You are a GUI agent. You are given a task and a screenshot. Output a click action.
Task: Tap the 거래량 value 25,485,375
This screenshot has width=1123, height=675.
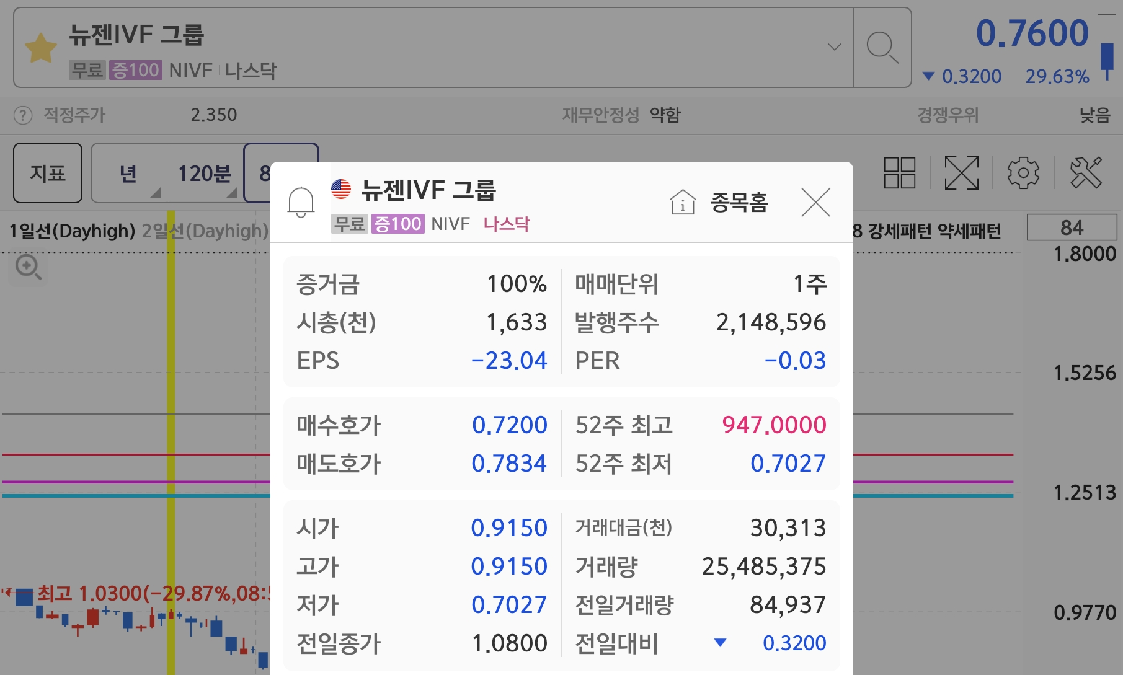point(764,567)
